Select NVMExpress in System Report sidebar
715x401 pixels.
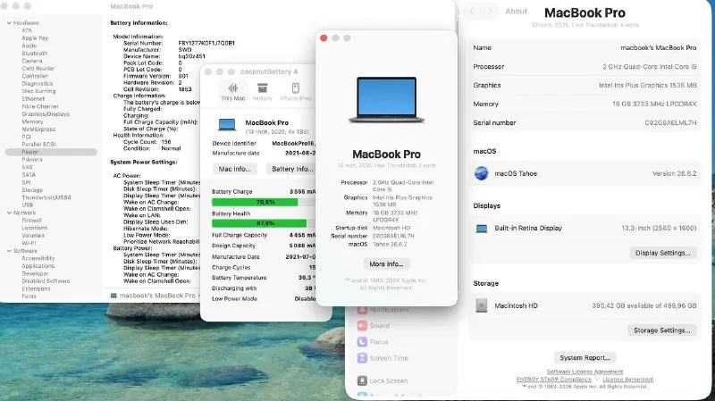coord(38,129)
